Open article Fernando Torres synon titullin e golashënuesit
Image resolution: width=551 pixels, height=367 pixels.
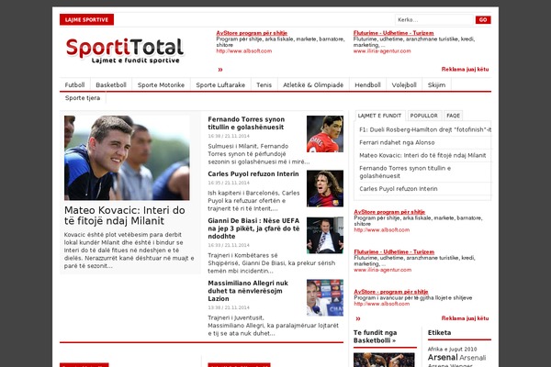246,123
